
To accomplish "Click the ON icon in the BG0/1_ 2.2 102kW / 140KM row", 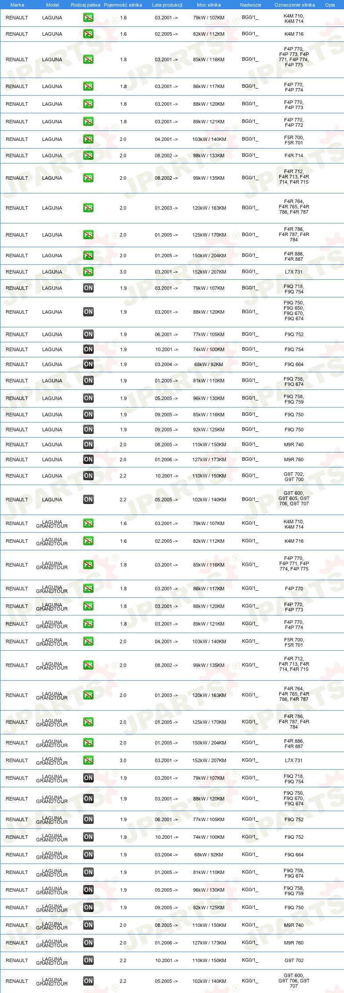I will pos(88,500).
